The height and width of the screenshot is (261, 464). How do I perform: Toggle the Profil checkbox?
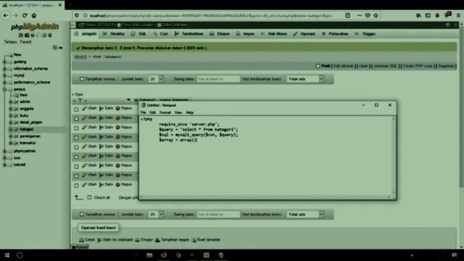(x=318, y=66)
